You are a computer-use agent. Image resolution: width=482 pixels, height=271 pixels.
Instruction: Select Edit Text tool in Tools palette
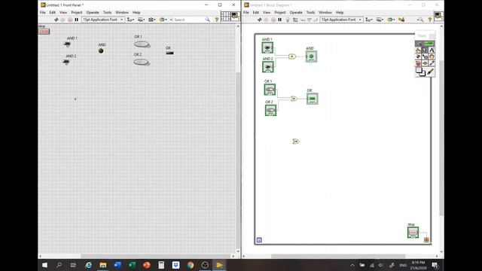tap(432, 50)
